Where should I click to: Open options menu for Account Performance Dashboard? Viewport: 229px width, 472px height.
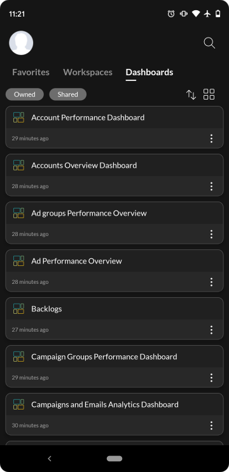[211, 138]
